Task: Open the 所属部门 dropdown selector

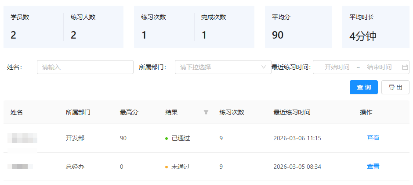Action: [x=223, y=67]
